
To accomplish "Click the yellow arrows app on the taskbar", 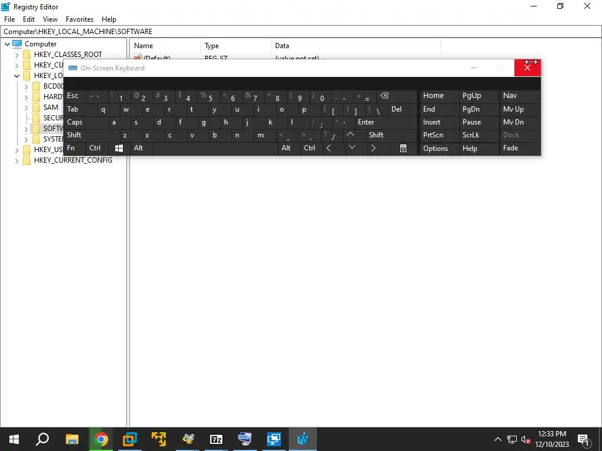I will pyautogui.click(x=159, y=439).
